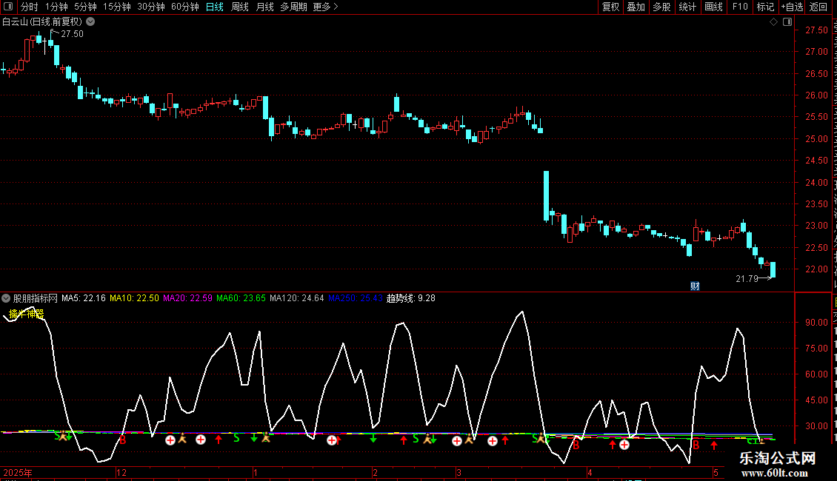
Task: Open F10 company information
Action: click(x=739, y=7)
